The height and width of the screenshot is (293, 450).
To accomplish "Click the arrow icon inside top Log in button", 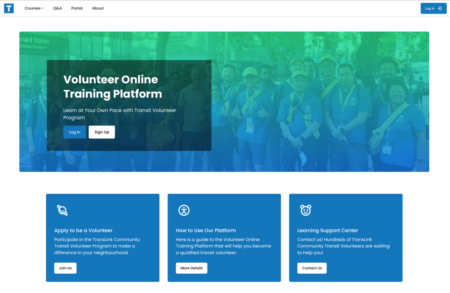I will click(x=439, y=8).
